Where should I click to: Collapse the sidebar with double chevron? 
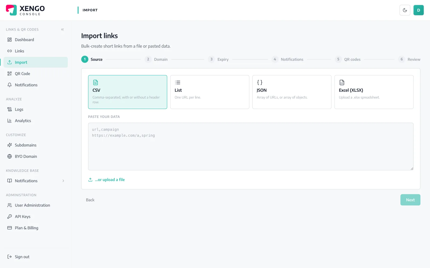(62, 29)
